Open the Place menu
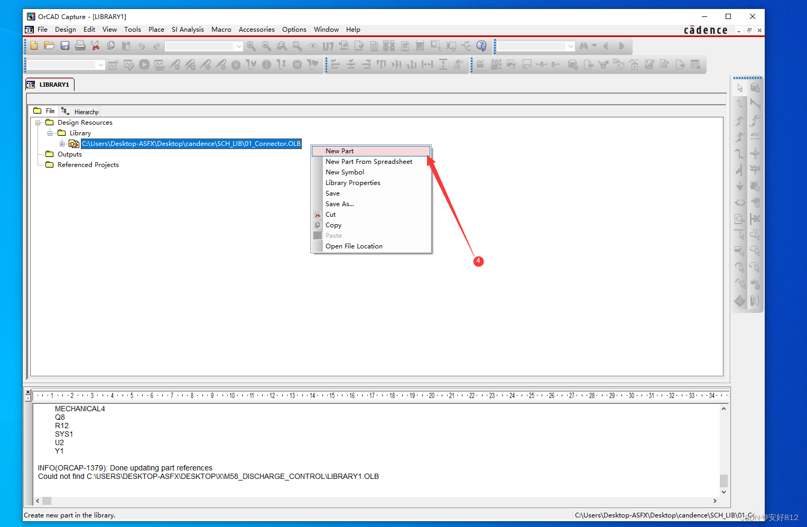Screen dimensions: 807x527 [156, 30]
